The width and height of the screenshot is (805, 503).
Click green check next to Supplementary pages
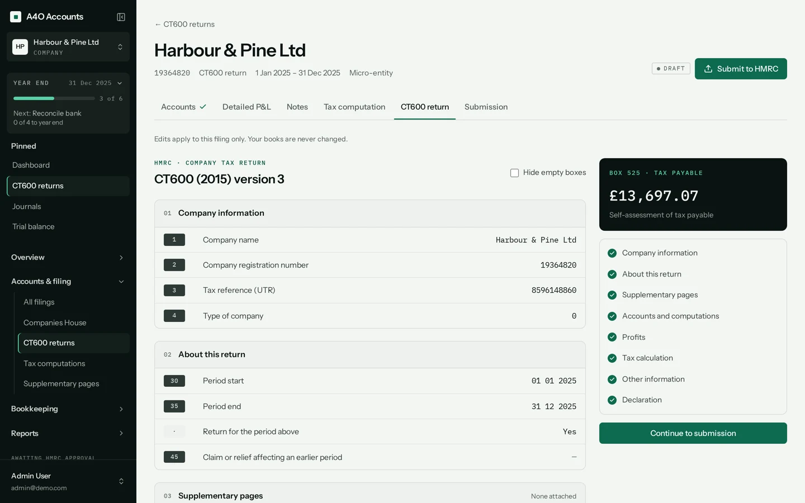(612, 295)
